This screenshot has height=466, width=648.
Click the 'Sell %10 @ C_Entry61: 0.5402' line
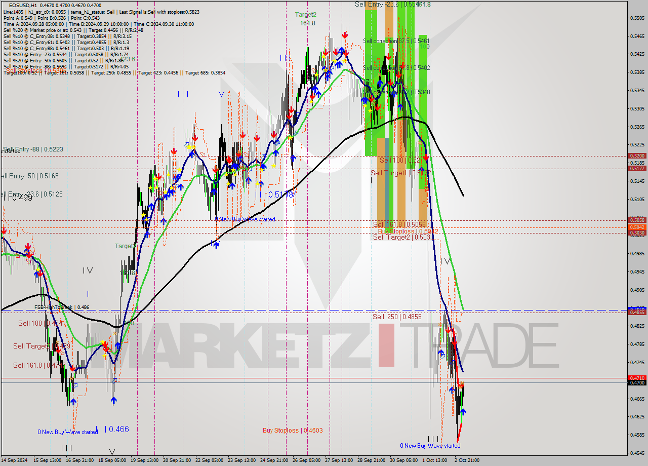point(66,42)
